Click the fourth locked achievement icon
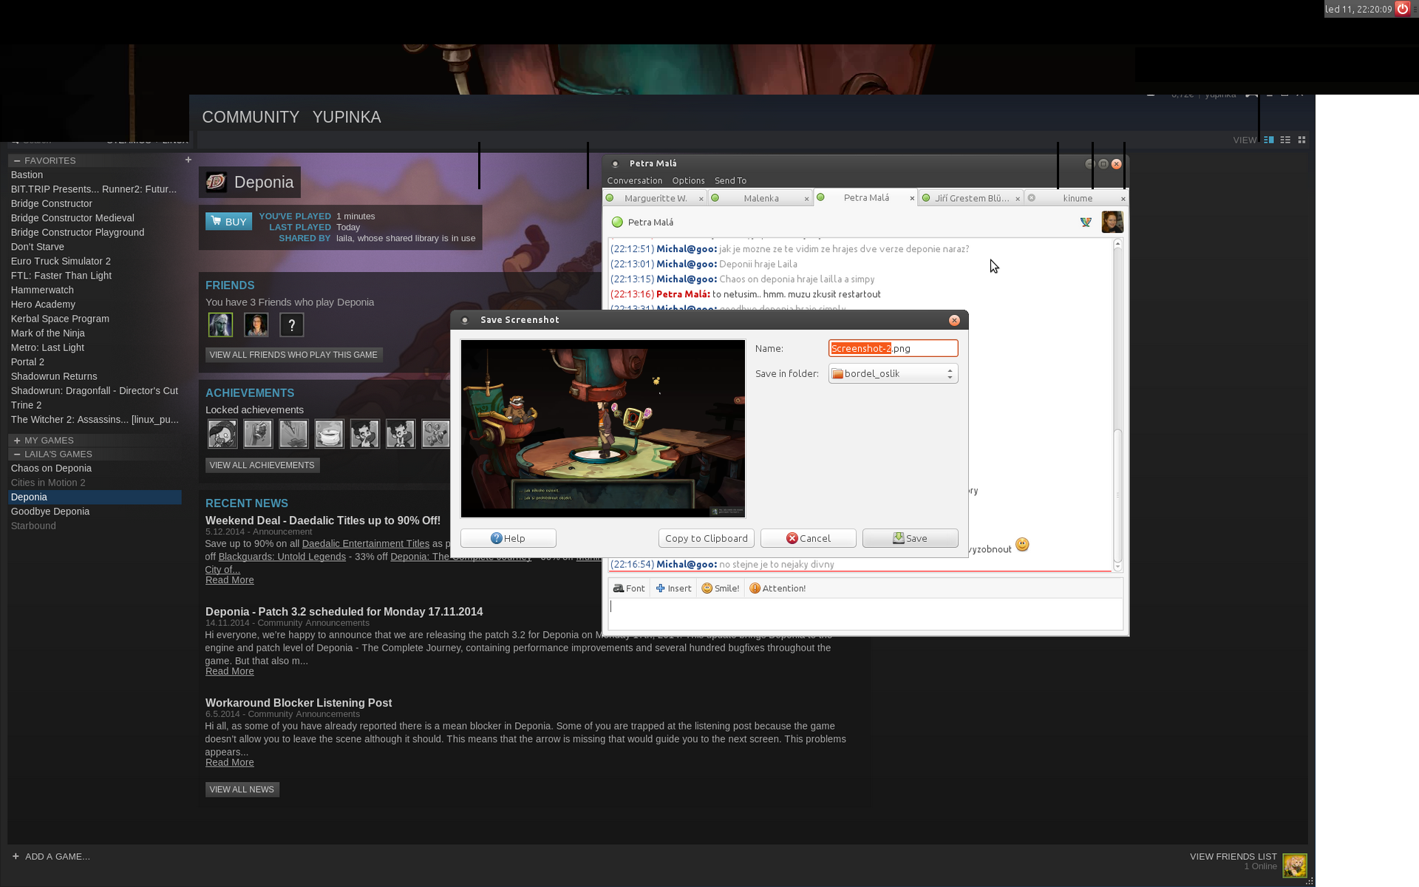This screenshot has height=887, width=1419. [329, 434]
